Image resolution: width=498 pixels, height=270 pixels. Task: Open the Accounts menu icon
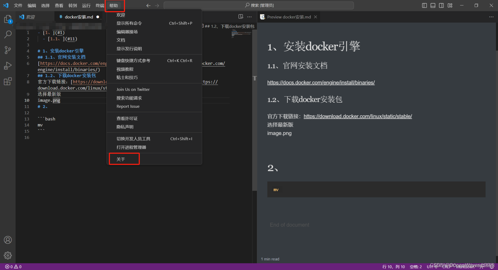point(8,240)
